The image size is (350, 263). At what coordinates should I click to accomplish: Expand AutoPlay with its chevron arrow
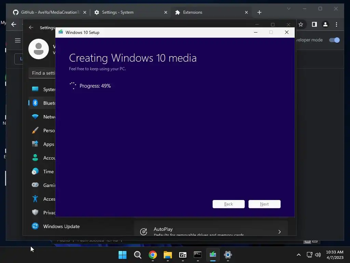point(280,232)
